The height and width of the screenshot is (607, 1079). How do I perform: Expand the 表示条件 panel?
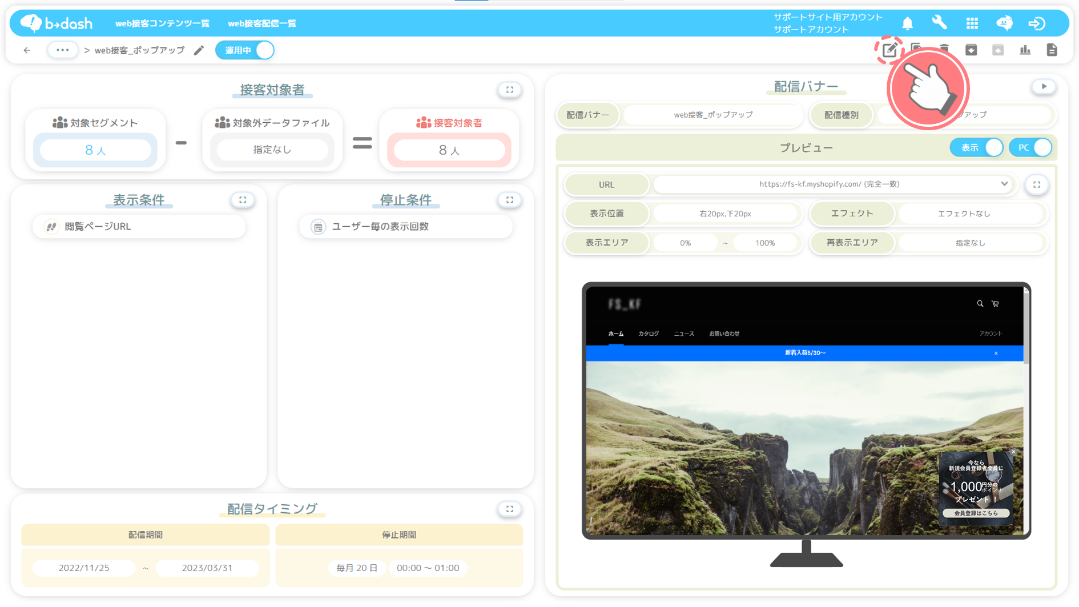tap(243, 200)
